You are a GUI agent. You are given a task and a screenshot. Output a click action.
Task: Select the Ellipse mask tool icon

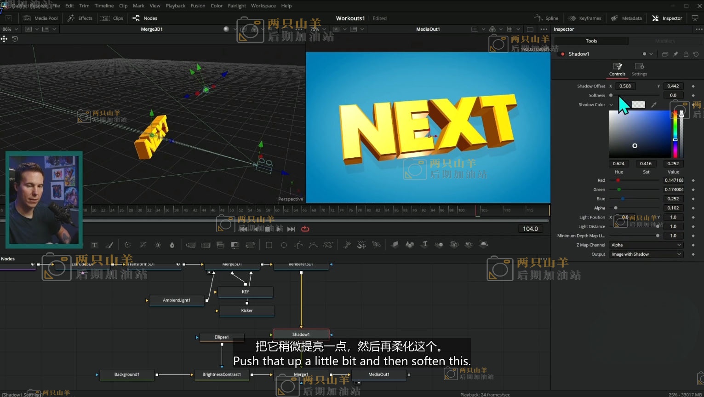(x=284, y=245)
